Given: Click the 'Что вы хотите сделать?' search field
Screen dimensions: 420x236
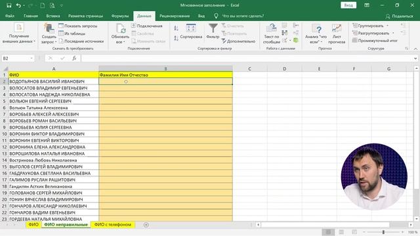Looking at the screenshot, I should (243, 16).
